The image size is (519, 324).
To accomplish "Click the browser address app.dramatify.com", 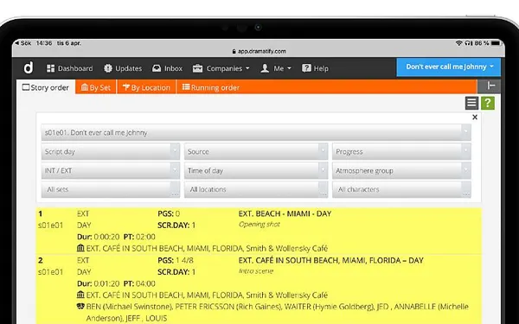I will coord(262,51).
